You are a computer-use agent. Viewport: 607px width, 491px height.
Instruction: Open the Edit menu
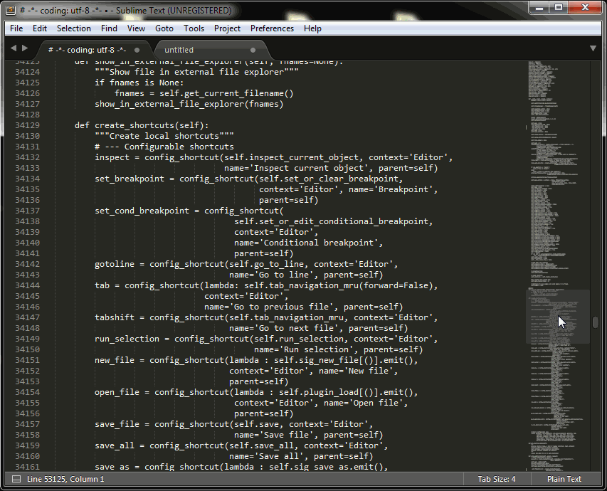coord(39,28)
